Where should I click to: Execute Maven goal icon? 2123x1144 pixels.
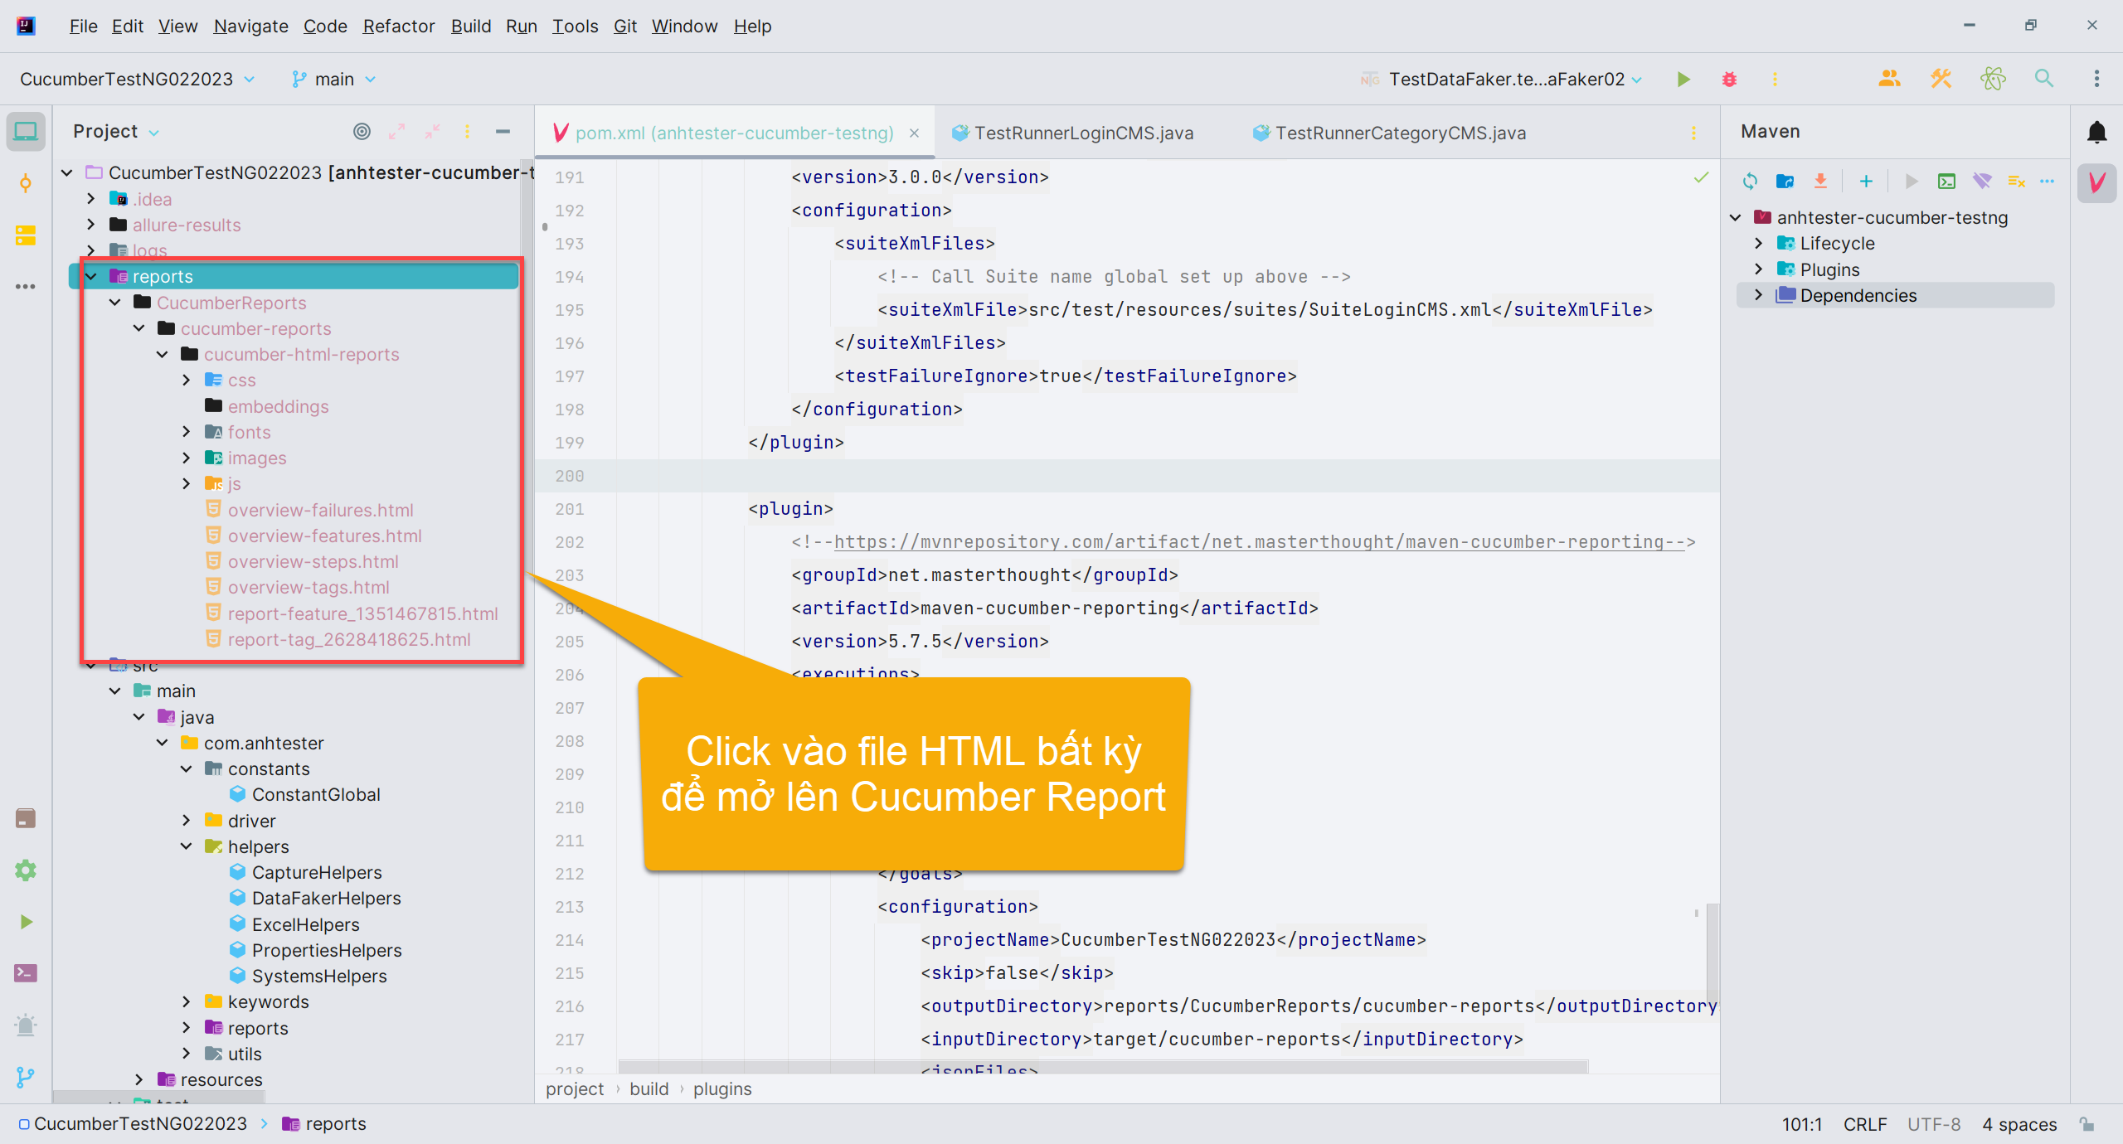click(1946, 182)
